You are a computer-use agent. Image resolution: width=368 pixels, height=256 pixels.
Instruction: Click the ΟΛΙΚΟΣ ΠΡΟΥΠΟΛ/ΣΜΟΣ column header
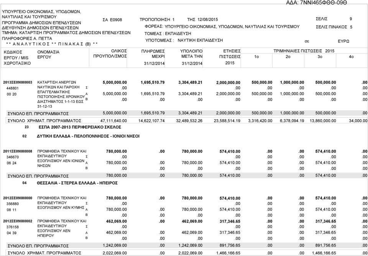click(110, 54)
